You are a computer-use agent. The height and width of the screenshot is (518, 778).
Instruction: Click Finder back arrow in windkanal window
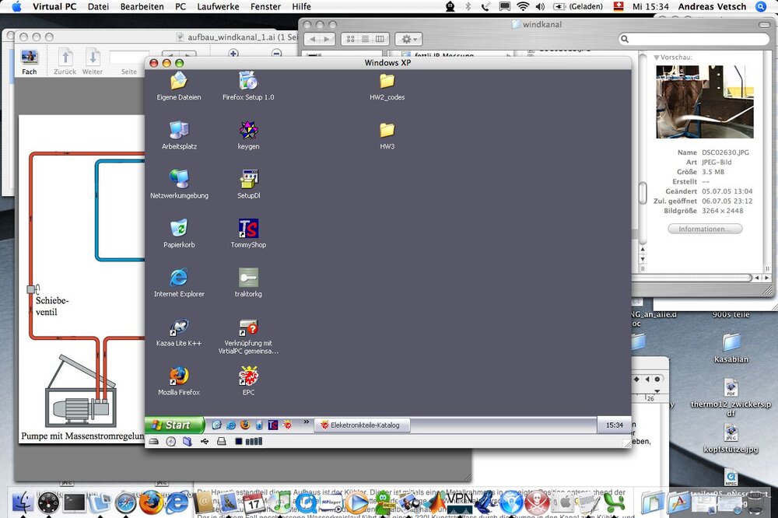312,39
